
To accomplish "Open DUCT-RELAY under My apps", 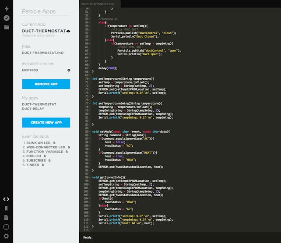I will 33,109.
